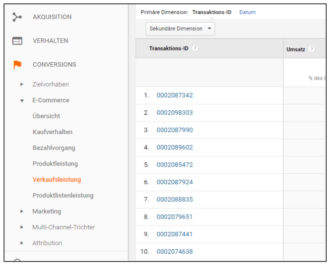
Task: Open transaction 0002087342
Action: pos(175,96)
